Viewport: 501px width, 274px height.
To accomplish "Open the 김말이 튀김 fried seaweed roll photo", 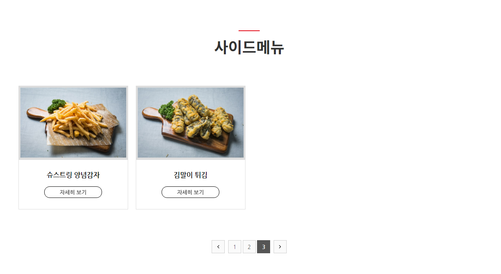I will [x=190, y=123].
